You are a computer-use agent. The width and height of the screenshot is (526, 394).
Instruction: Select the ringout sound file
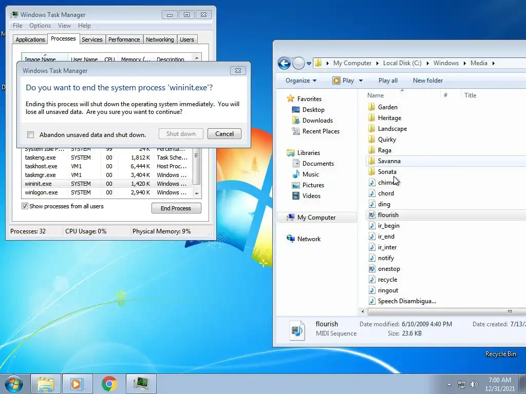(x=388, y=290)
